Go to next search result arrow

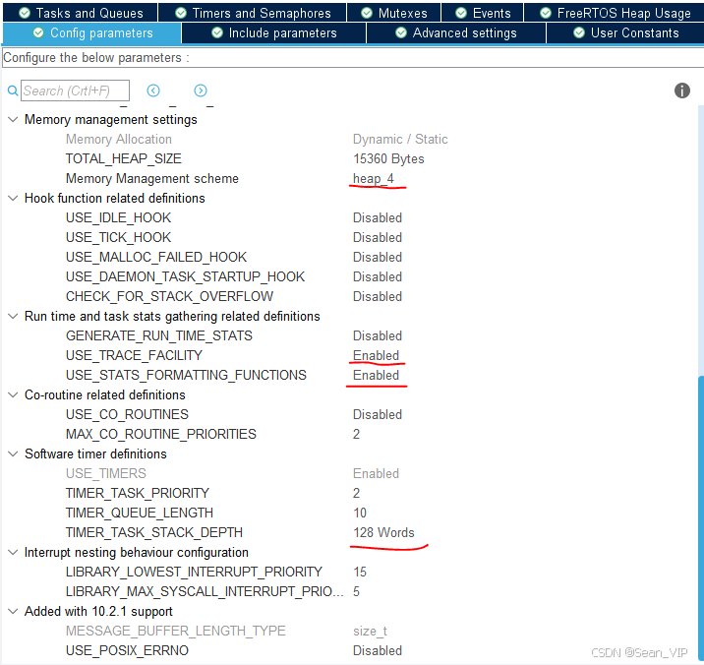tap(201, 91)
